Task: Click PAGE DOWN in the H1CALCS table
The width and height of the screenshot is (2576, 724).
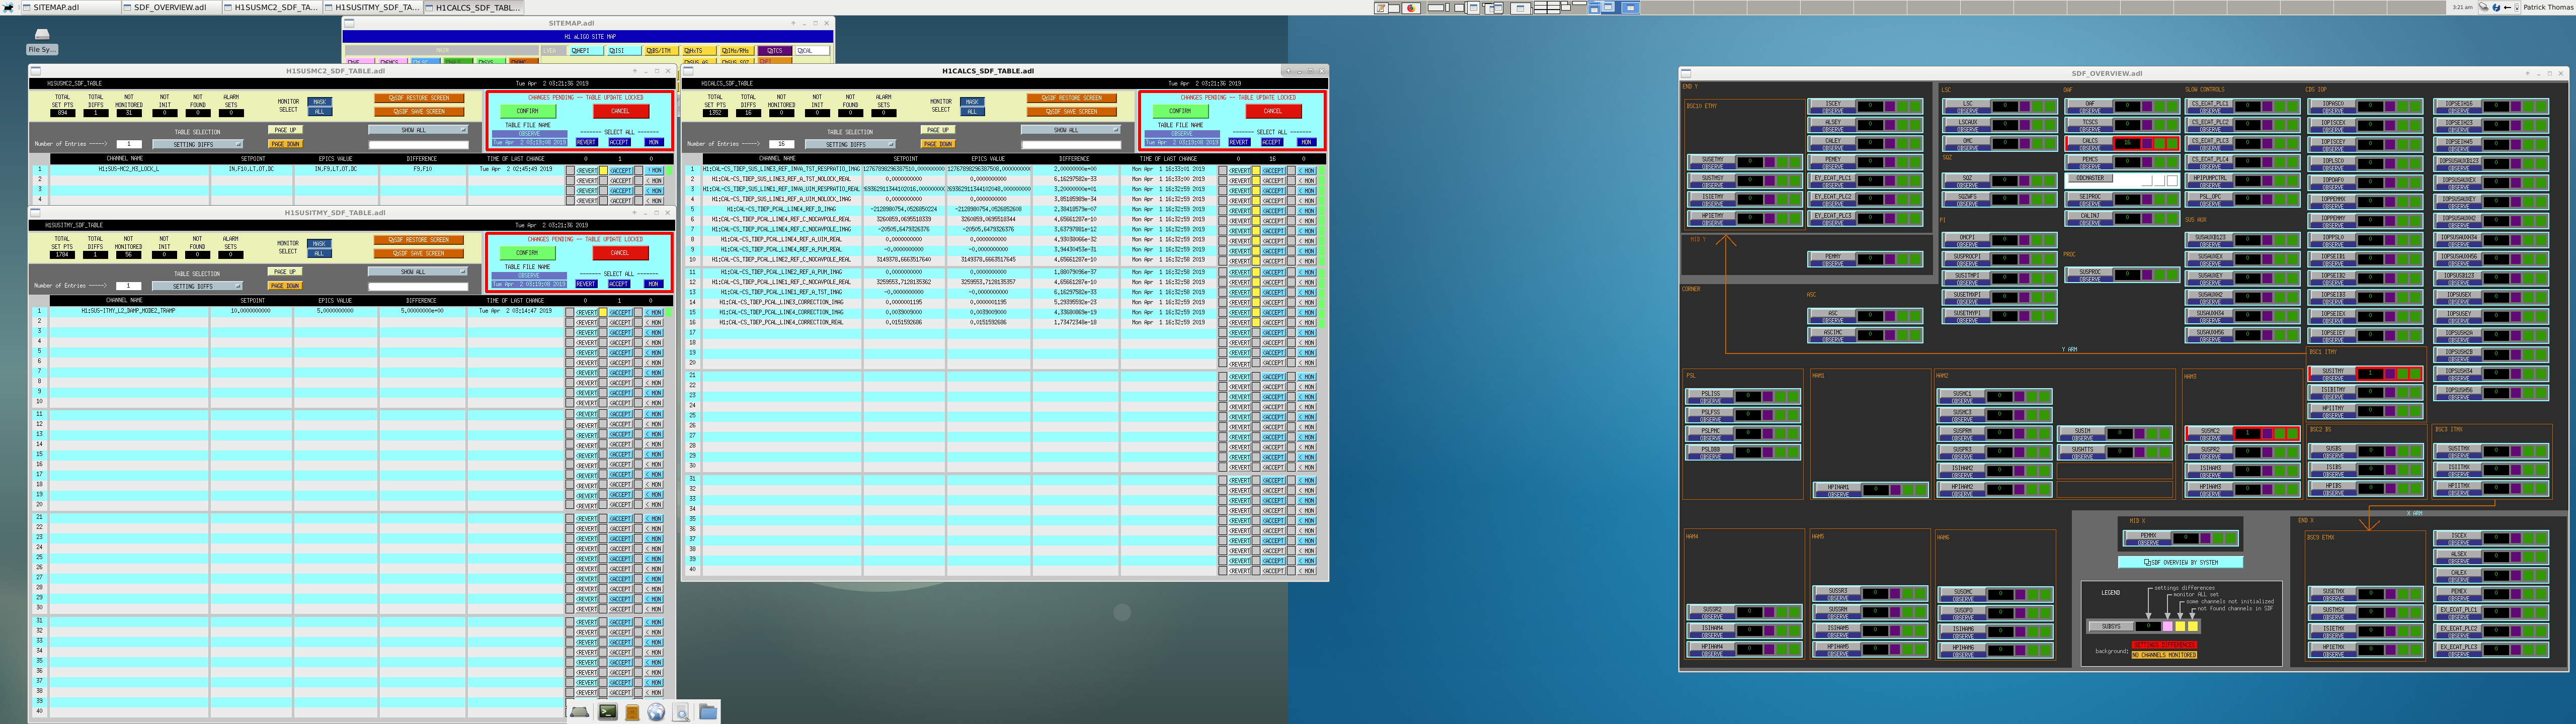Action: click(x=938, y=144)
